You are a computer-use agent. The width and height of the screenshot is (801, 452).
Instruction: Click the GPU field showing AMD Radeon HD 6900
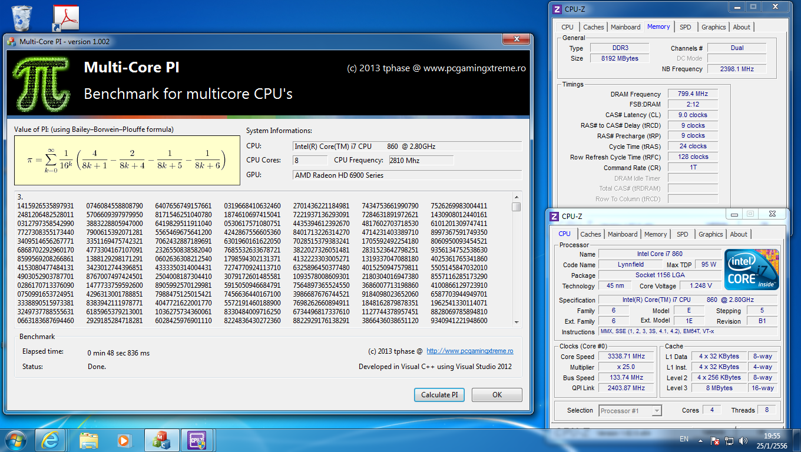[x=407, y=175]
